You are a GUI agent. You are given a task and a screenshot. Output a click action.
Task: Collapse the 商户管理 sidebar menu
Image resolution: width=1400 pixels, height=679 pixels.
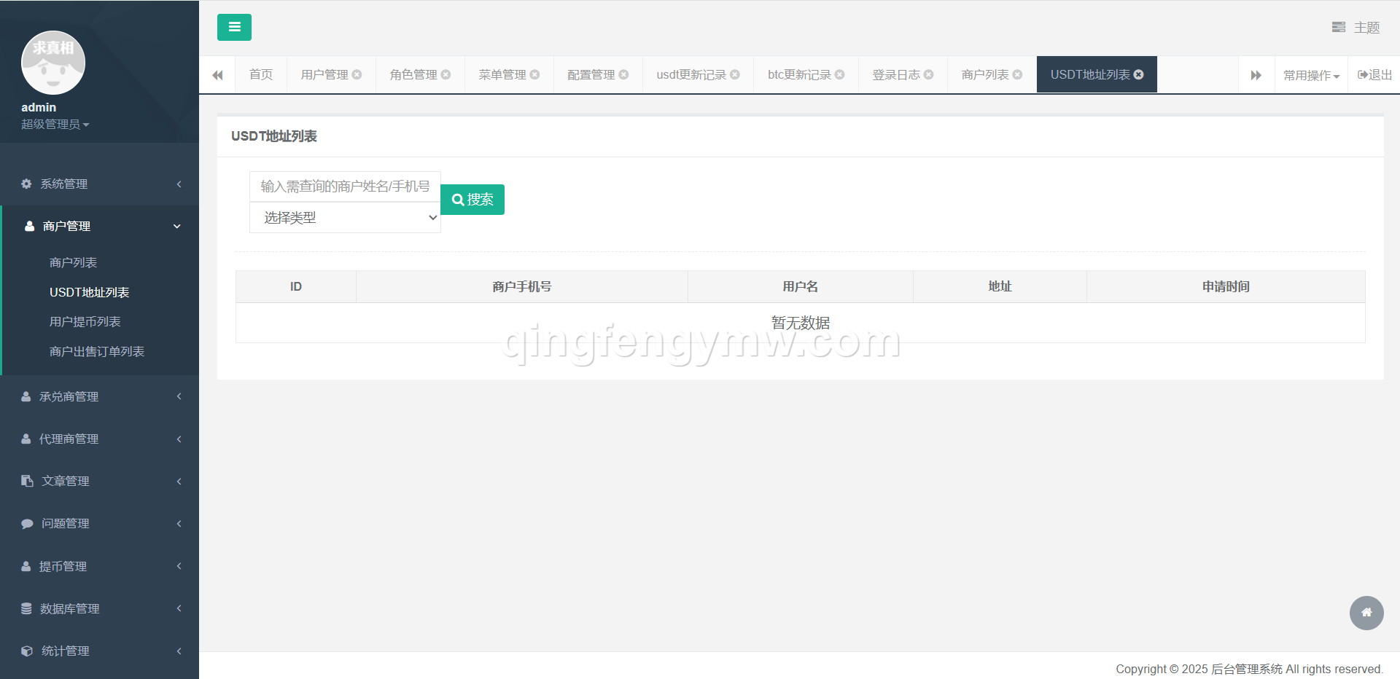[x=100, y=226]
